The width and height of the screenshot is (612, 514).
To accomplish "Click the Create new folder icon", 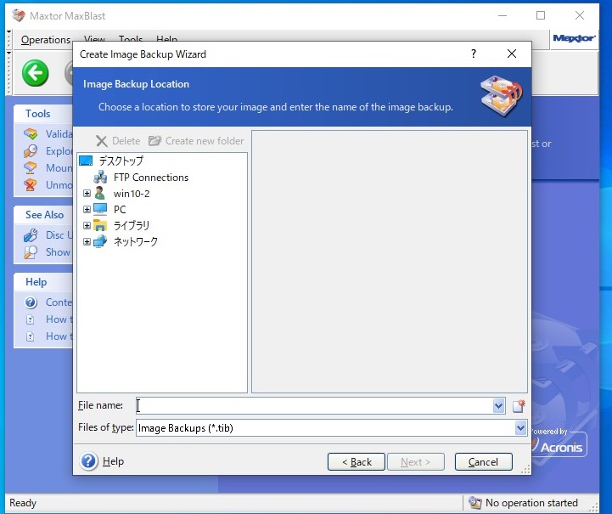I will point(155,141).
